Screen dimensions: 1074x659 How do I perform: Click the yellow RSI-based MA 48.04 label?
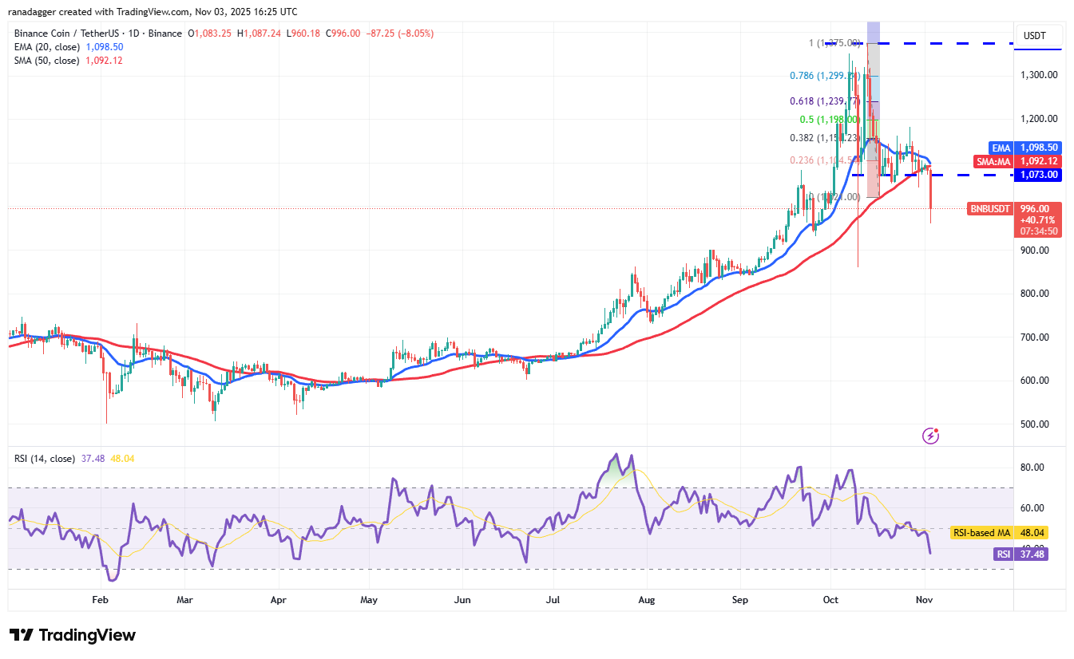[x=1009, y=532]
